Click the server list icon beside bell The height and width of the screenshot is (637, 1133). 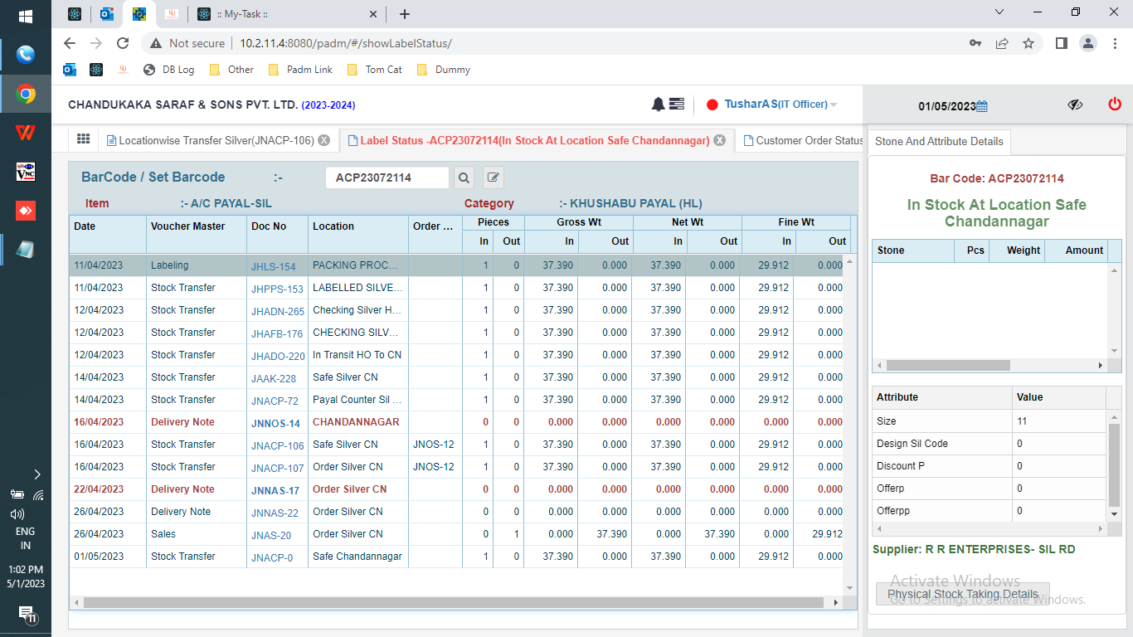(x=677, y=105)
